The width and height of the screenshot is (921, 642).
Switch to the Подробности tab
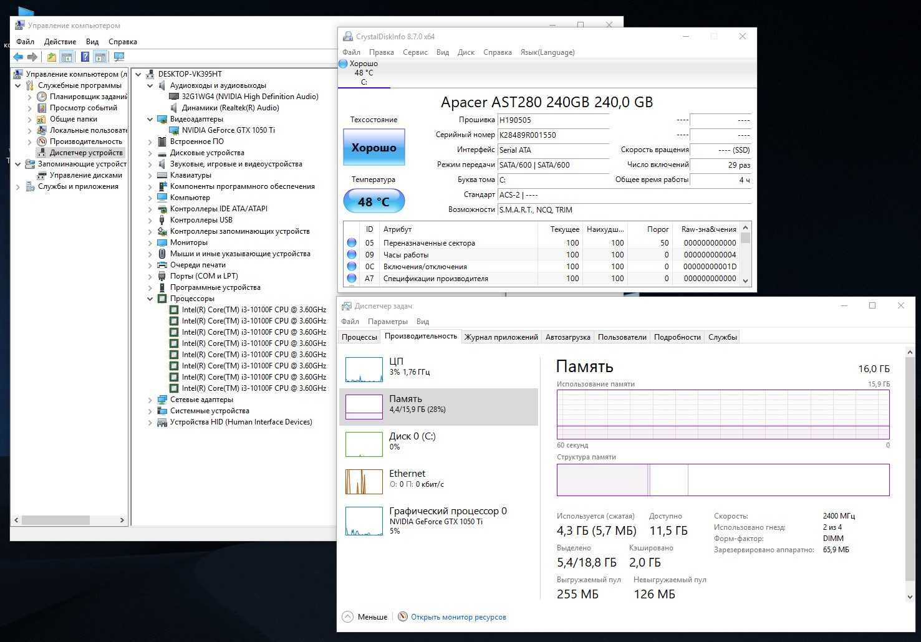(x=677, y=337)
